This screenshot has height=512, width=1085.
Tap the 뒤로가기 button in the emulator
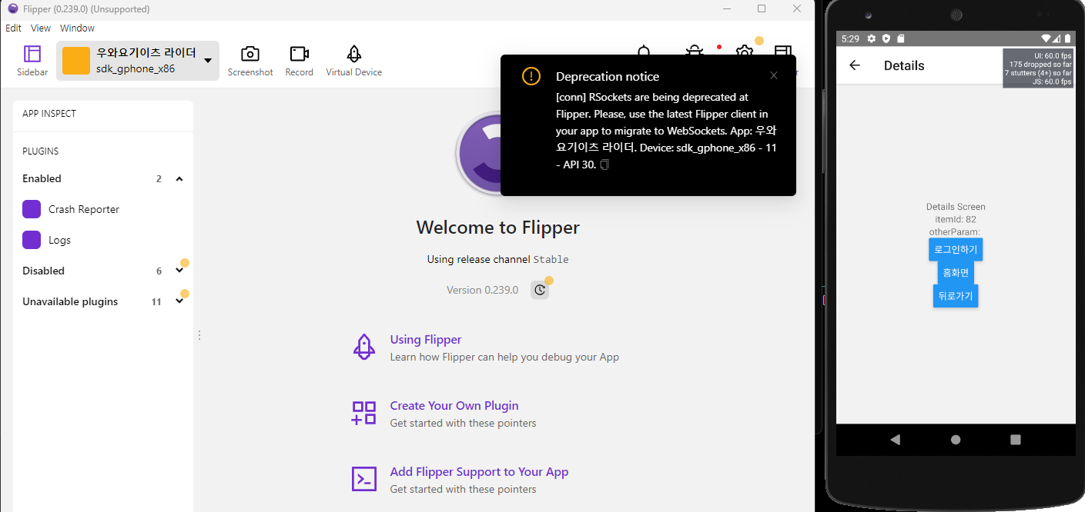point(956,296)
